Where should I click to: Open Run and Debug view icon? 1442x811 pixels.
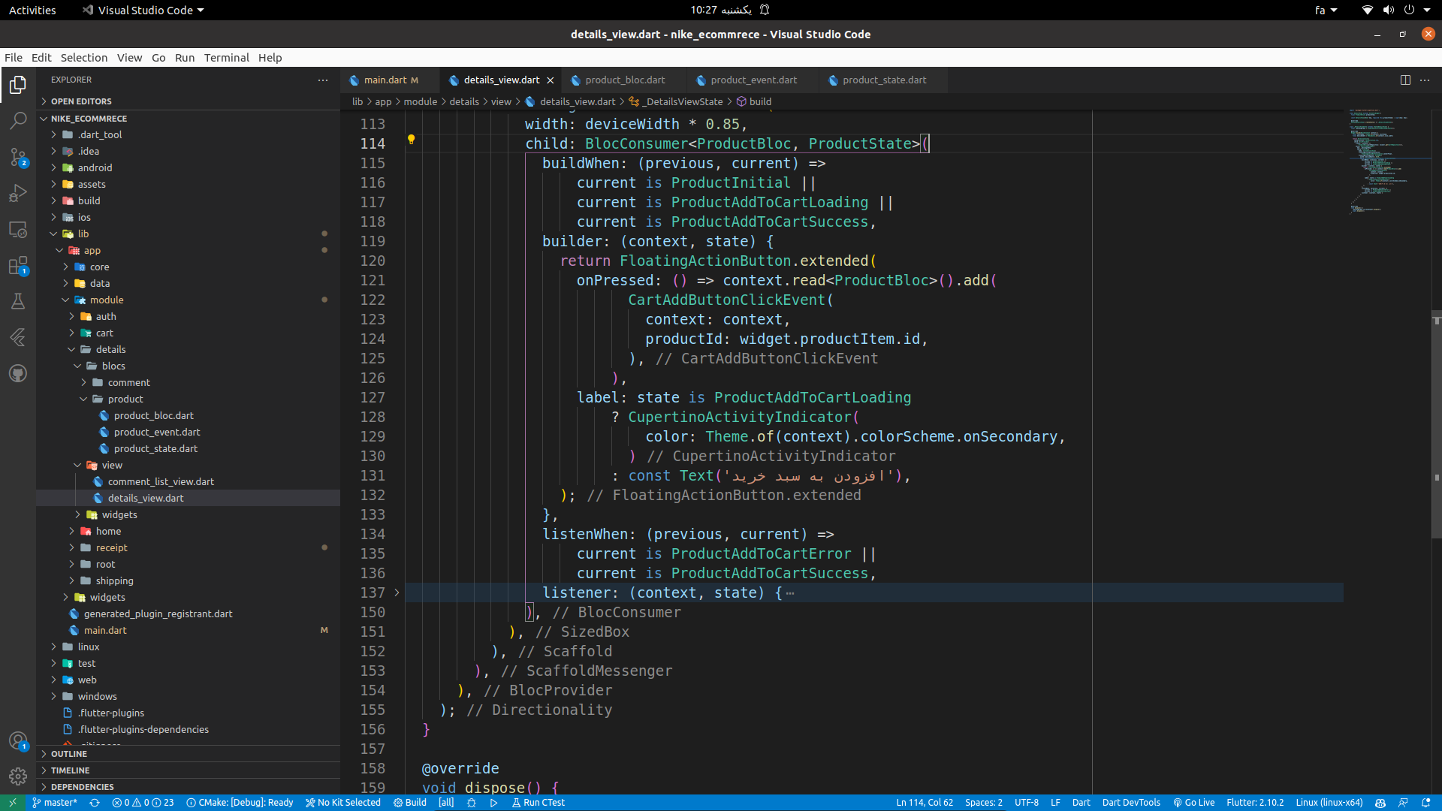click(18, 193)
